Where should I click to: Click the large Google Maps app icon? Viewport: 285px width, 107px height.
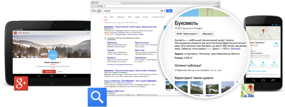click(x=247, y=90)
